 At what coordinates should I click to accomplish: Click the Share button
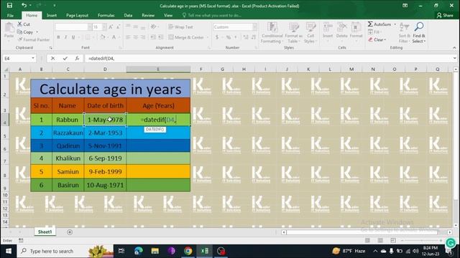445,15
